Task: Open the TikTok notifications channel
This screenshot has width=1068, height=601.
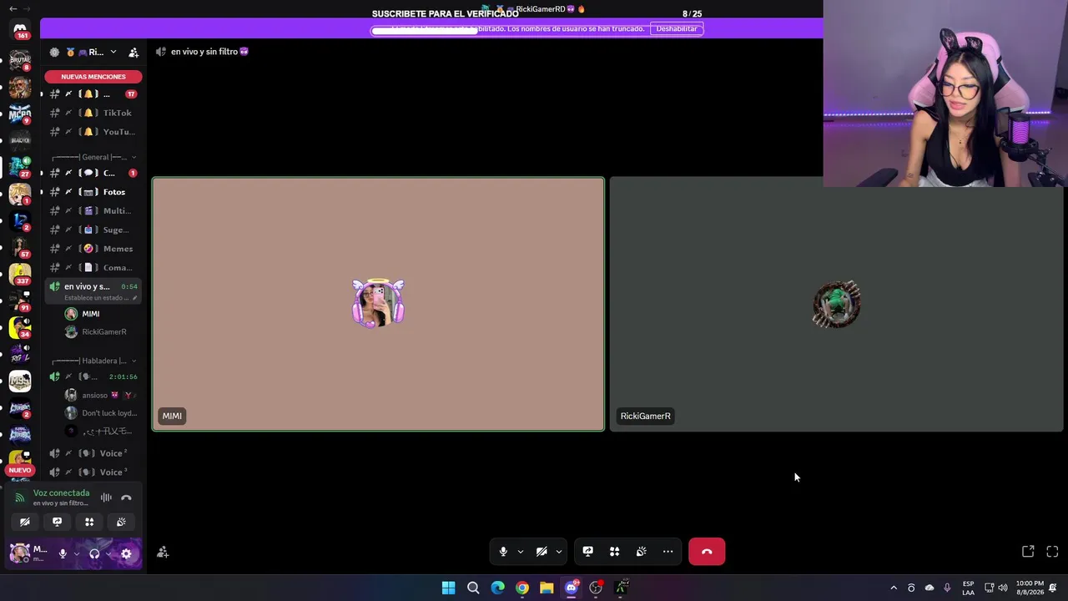Action: pos(93,113)
